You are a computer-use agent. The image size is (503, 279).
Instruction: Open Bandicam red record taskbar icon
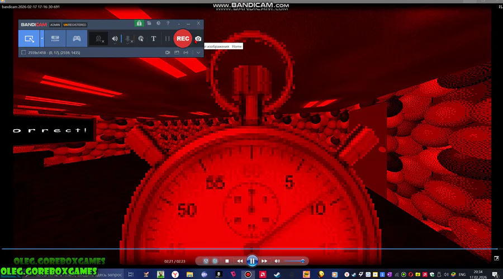tap(248, 275)
